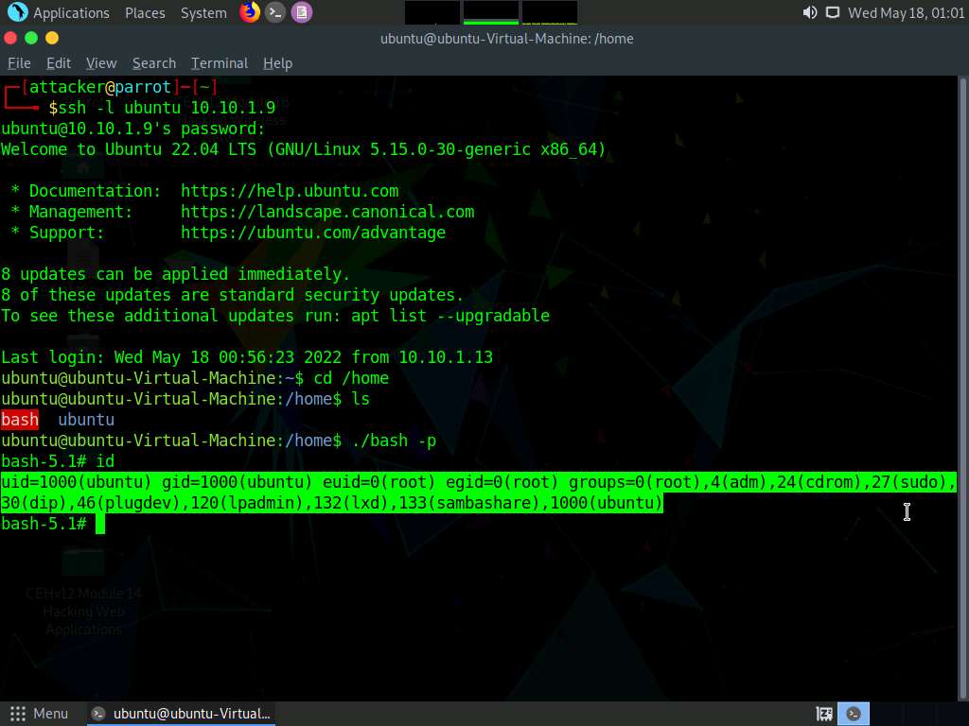
Task: Select the workspace switcher terminal icon bottom-right
Action: click(x=854, y=714)
